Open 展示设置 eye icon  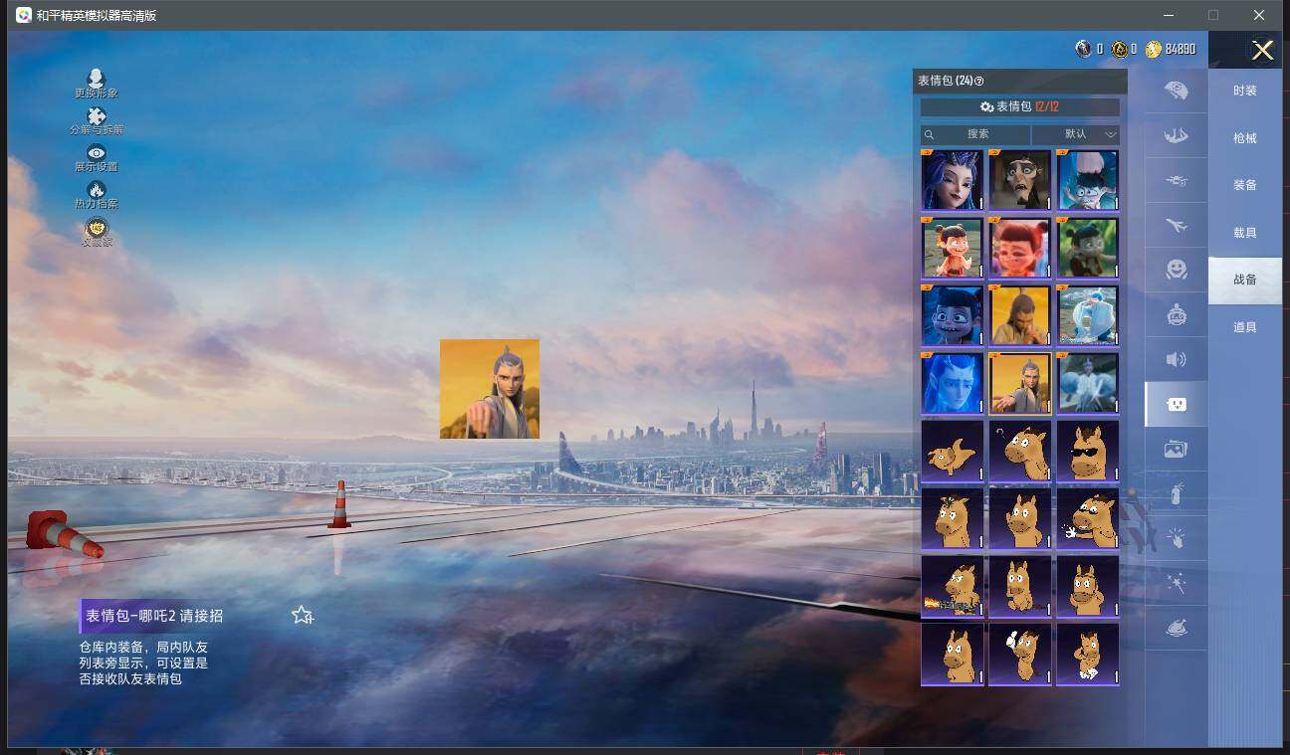tap(96, 153)
